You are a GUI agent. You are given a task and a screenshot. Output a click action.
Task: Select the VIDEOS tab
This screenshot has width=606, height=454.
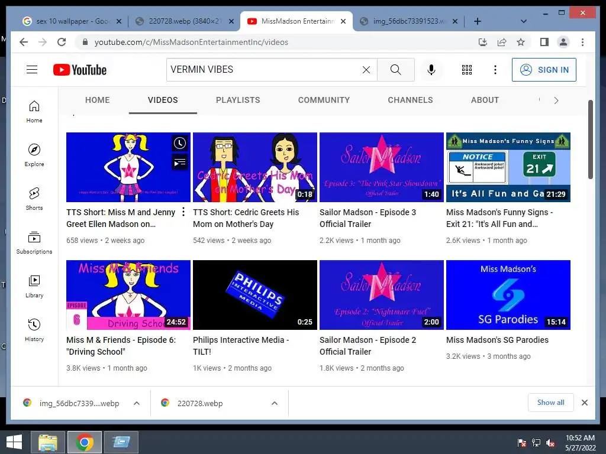(163, 100)
